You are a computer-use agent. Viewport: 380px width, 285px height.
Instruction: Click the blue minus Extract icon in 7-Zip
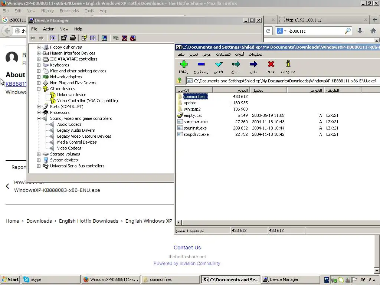coord(201,64)
